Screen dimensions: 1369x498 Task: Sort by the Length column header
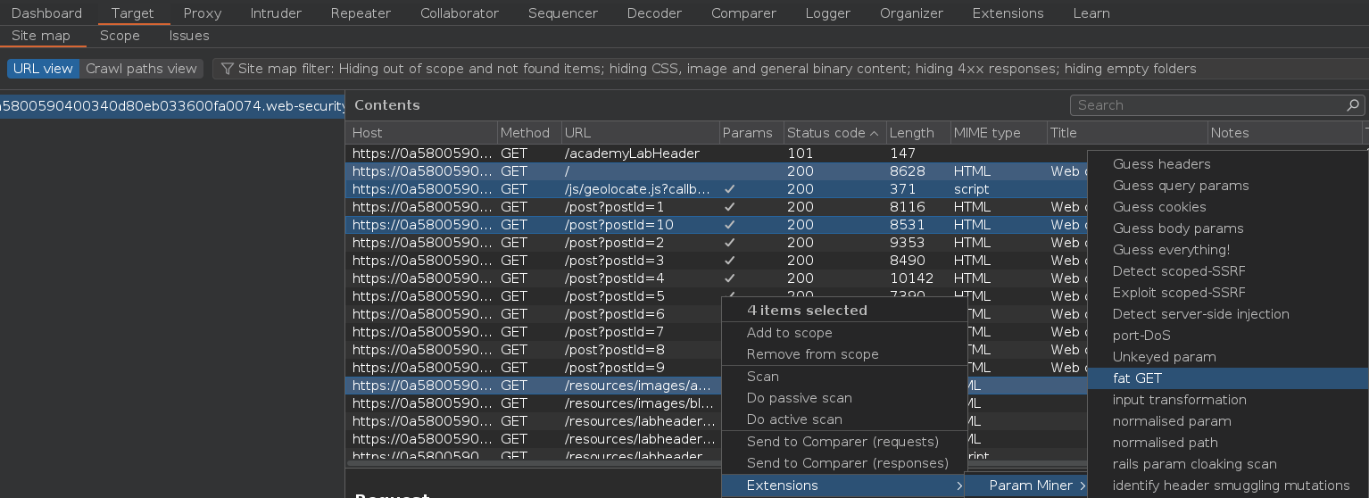pos(911,133)
